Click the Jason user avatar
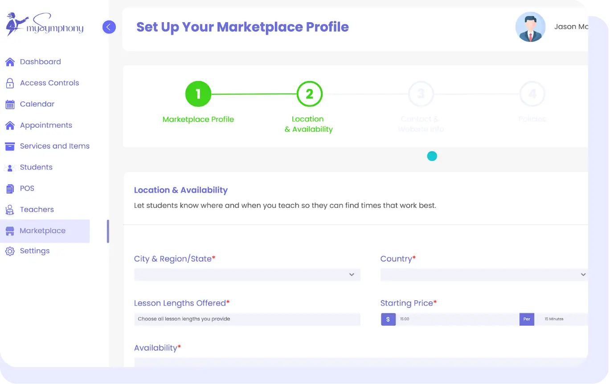The width and height of the screenshot is (610, 384). (530, 27)
